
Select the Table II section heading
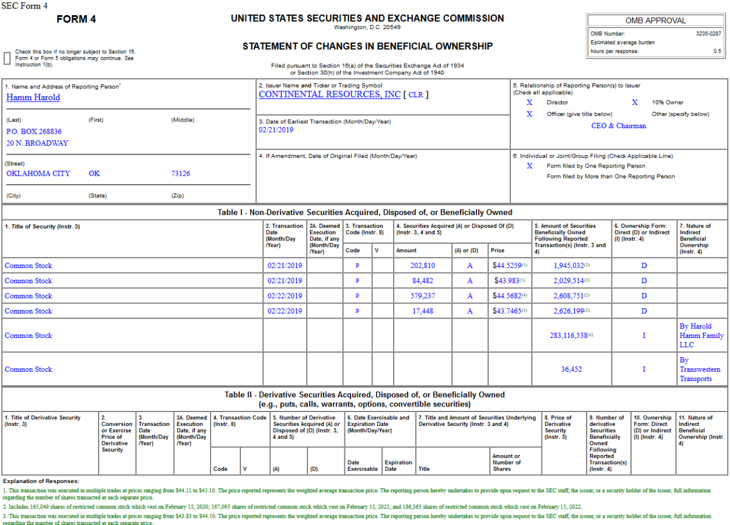(x=365, y=399)
